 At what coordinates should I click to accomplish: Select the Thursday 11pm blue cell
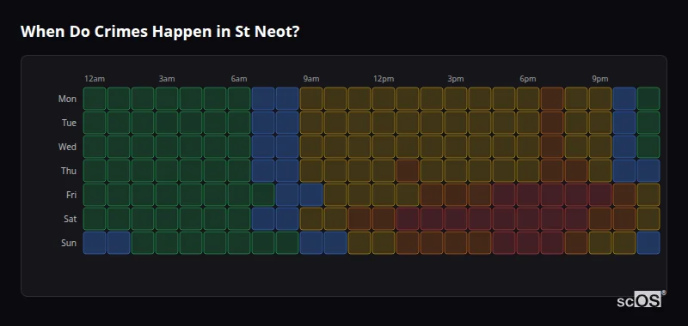click(x=648, y=171)
